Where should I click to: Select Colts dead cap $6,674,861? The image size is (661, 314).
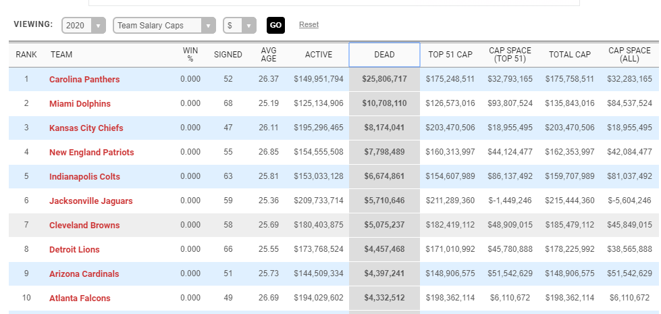[384, 176]
